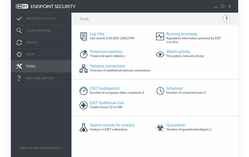Close the Endpoint Security window

point(230,7)
